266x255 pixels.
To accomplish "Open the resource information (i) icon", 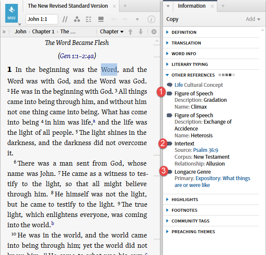I will [x=151, y=19].
